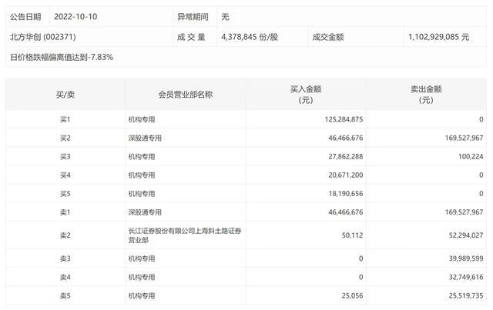Select 机构专用 in the 买4 row
This screenshot has width=493, height=310.
(x=142, y=175)
